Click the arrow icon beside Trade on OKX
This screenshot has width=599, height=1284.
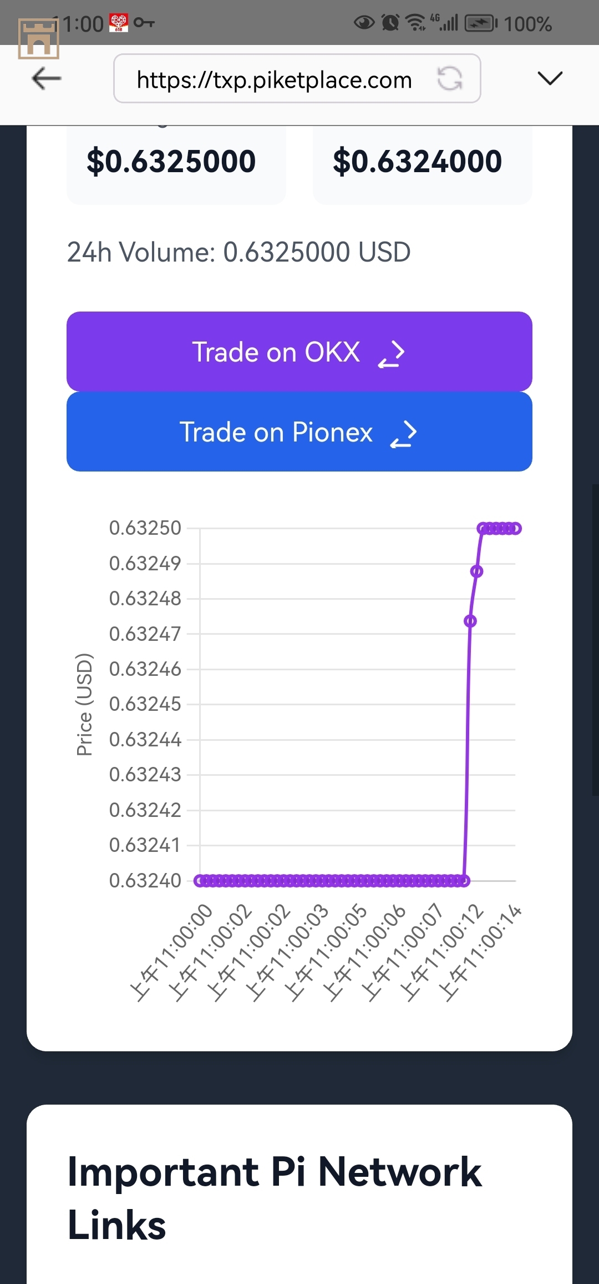[392, 354]
